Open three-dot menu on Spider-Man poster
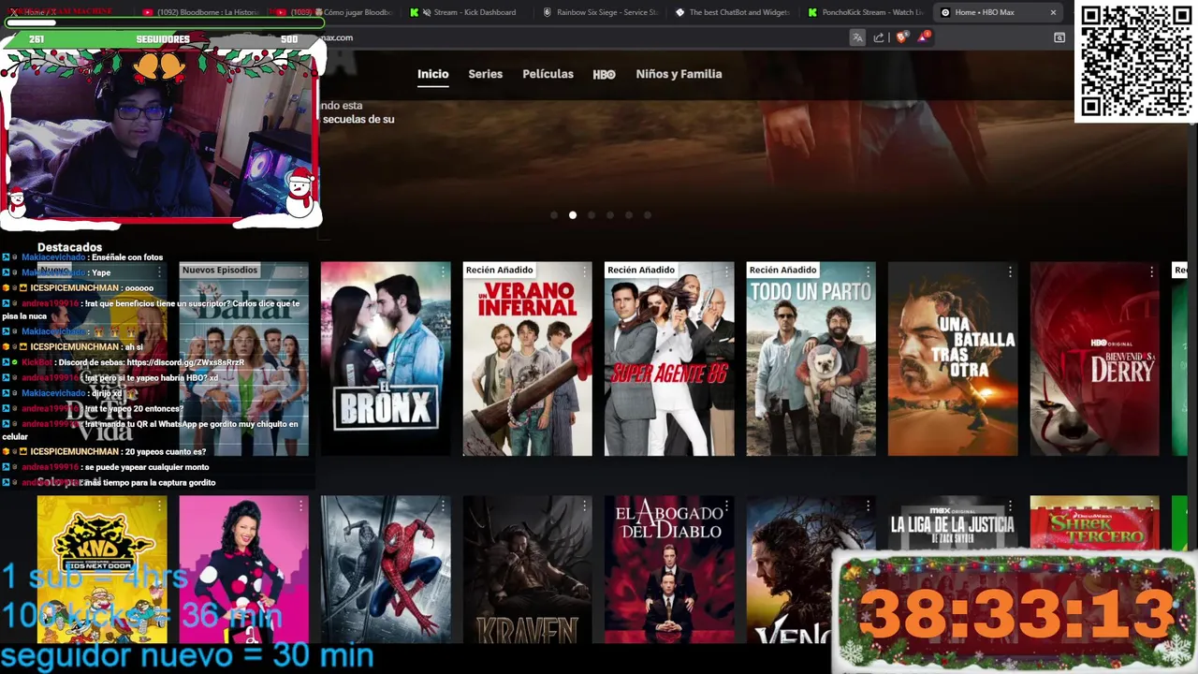The height and width of the screenshot is (674, 1198). 443,505
